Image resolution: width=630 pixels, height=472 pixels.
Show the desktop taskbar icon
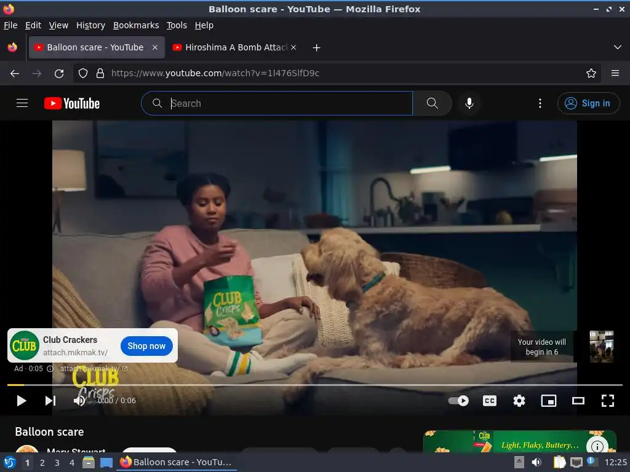pos(106,462)
